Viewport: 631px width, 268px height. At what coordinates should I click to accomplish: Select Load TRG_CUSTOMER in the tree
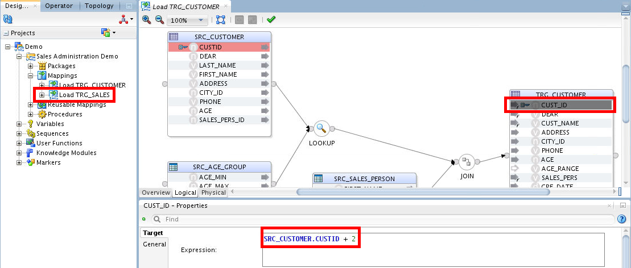[93, 85]
